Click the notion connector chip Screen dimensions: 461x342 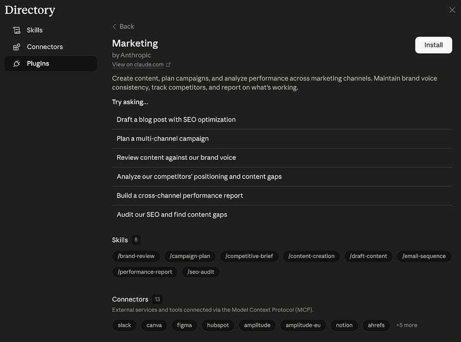(344, 325)
